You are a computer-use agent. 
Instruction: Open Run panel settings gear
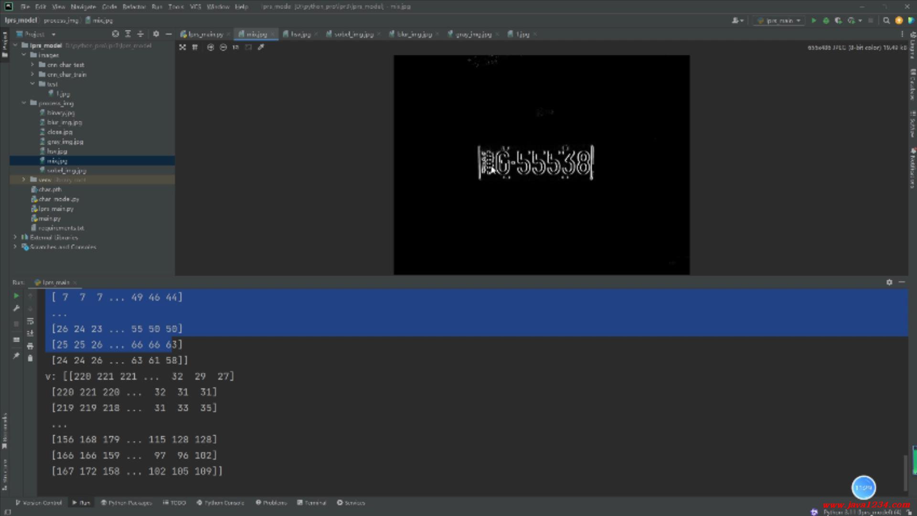click(x=889, y=282)
